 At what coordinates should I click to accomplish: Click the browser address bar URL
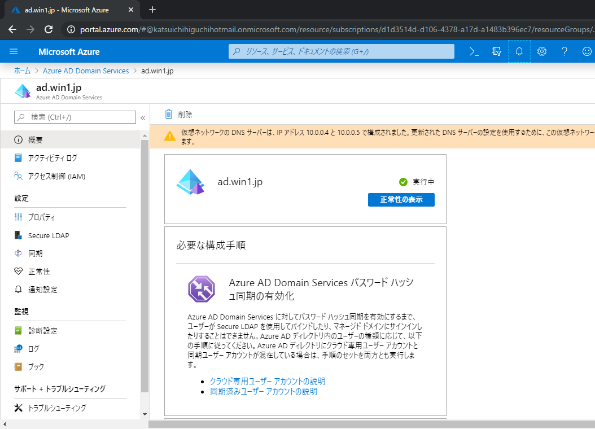(x=337, y=29)
